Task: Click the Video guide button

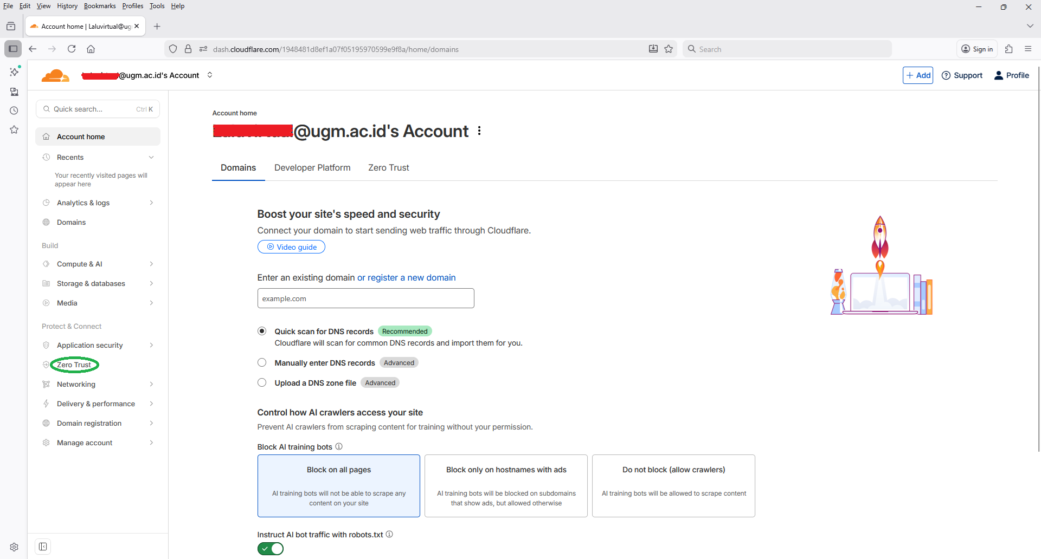Action: pyautogui.click(x=291, y=247)
